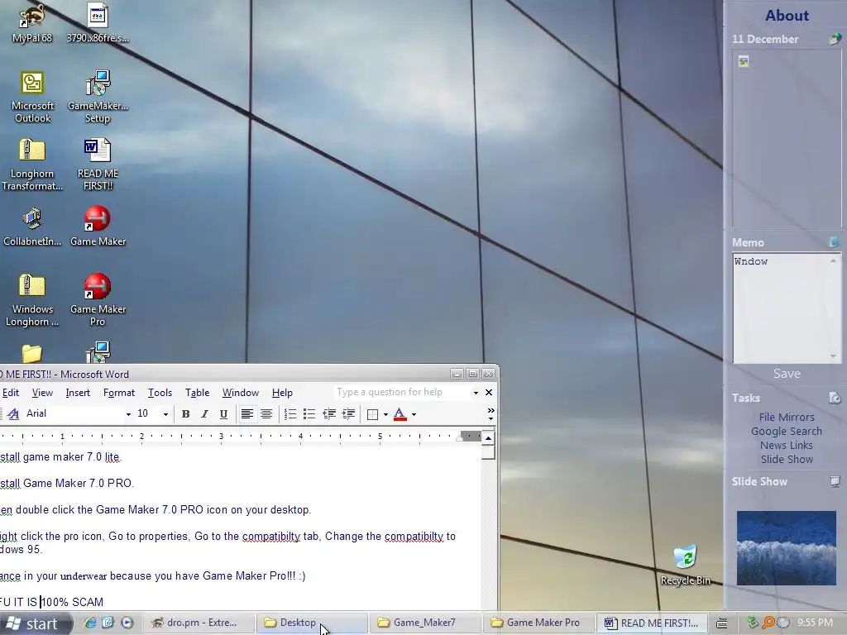
Task: Decrease indent in Word toolbar
Action: (x=329, y=414)
